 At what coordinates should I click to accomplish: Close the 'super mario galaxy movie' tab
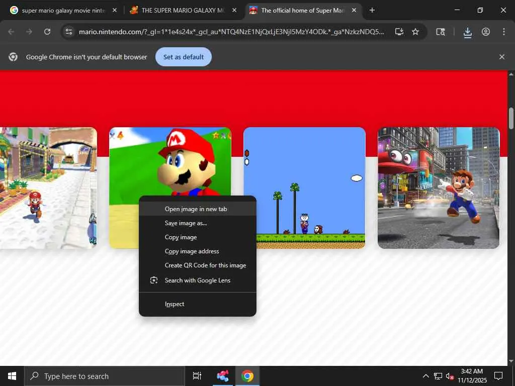(x=115, y=11)
